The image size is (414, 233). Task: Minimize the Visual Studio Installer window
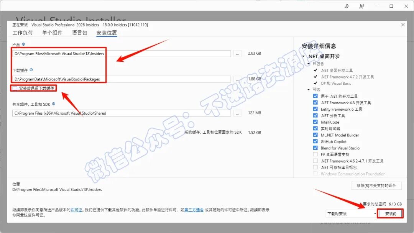coord(376,6)
